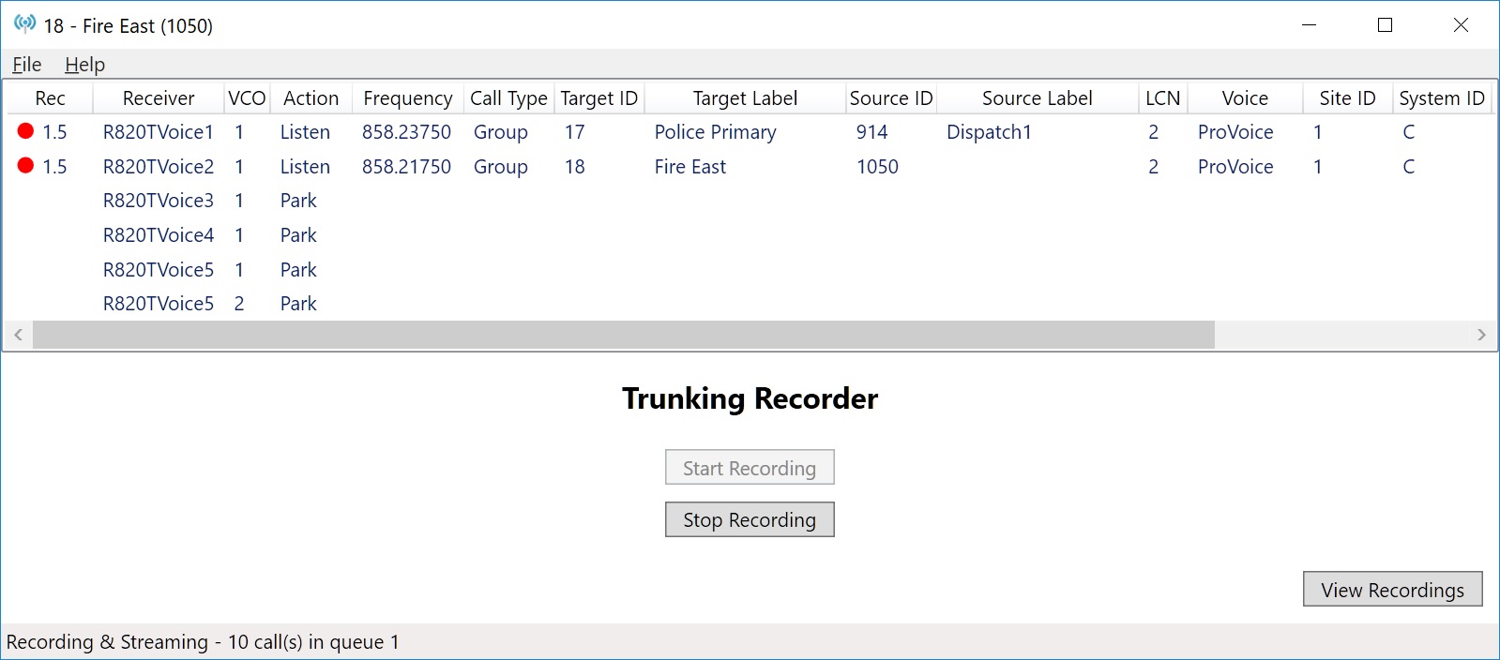
Task: Click the red recording dot for R820TVoice2
Action: 25,166
